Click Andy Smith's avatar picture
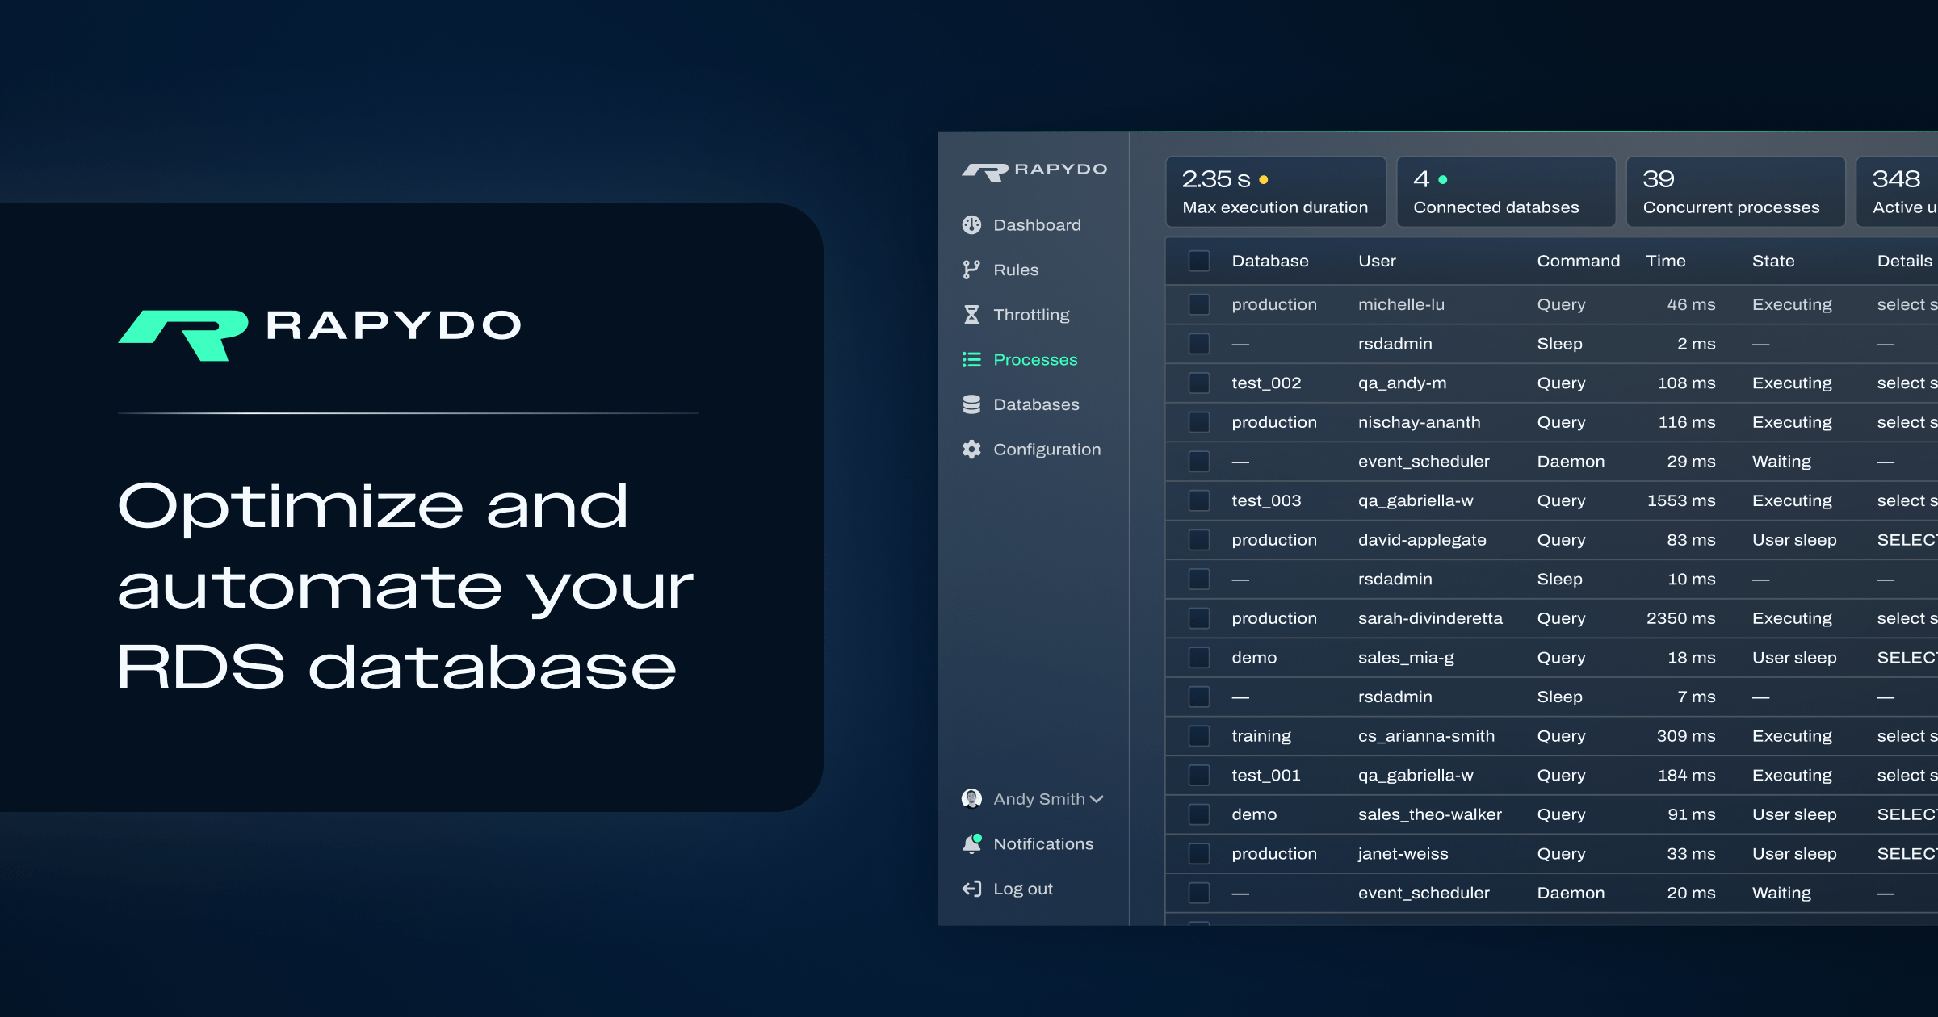The image size is (1938, 1017). [x=971, y=798]
